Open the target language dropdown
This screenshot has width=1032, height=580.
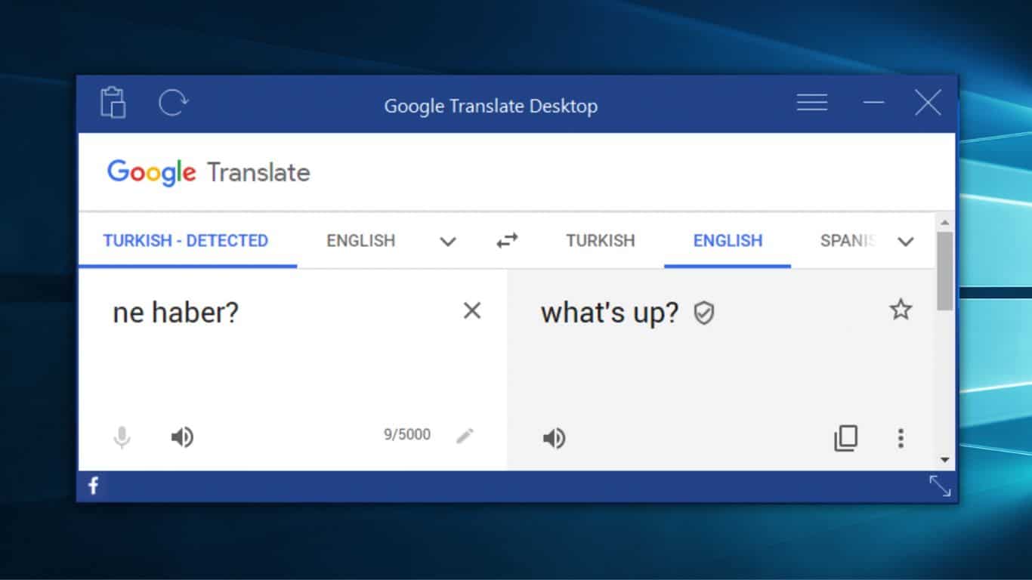pyautogui.click(x=906, y=242)
